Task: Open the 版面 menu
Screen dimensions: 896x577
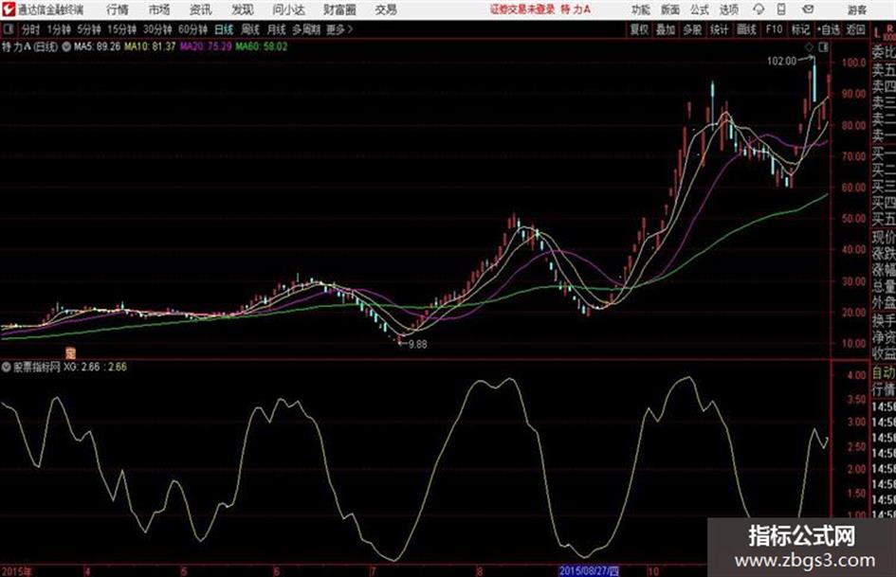Action: (x=669, y=9)
